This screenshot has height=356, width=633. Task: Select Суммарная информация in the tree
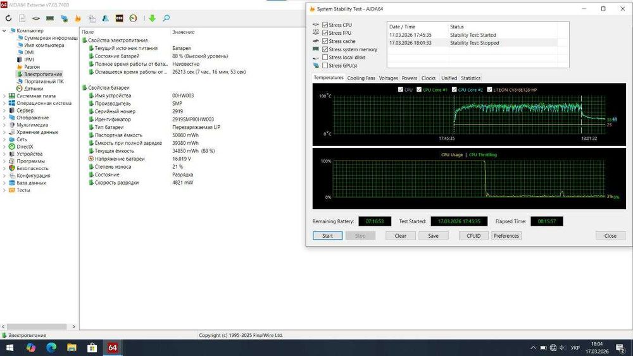tap(51, 38)
